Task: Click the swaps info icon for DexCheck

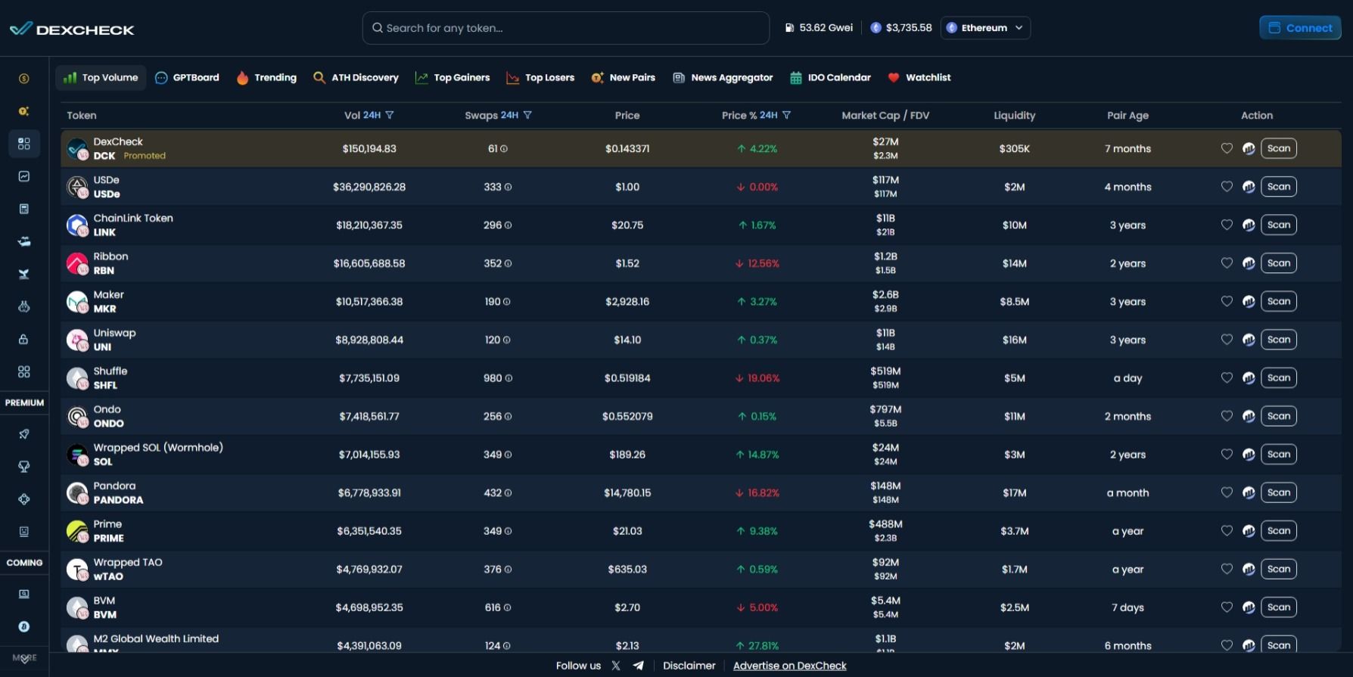Action: point(504,149)
